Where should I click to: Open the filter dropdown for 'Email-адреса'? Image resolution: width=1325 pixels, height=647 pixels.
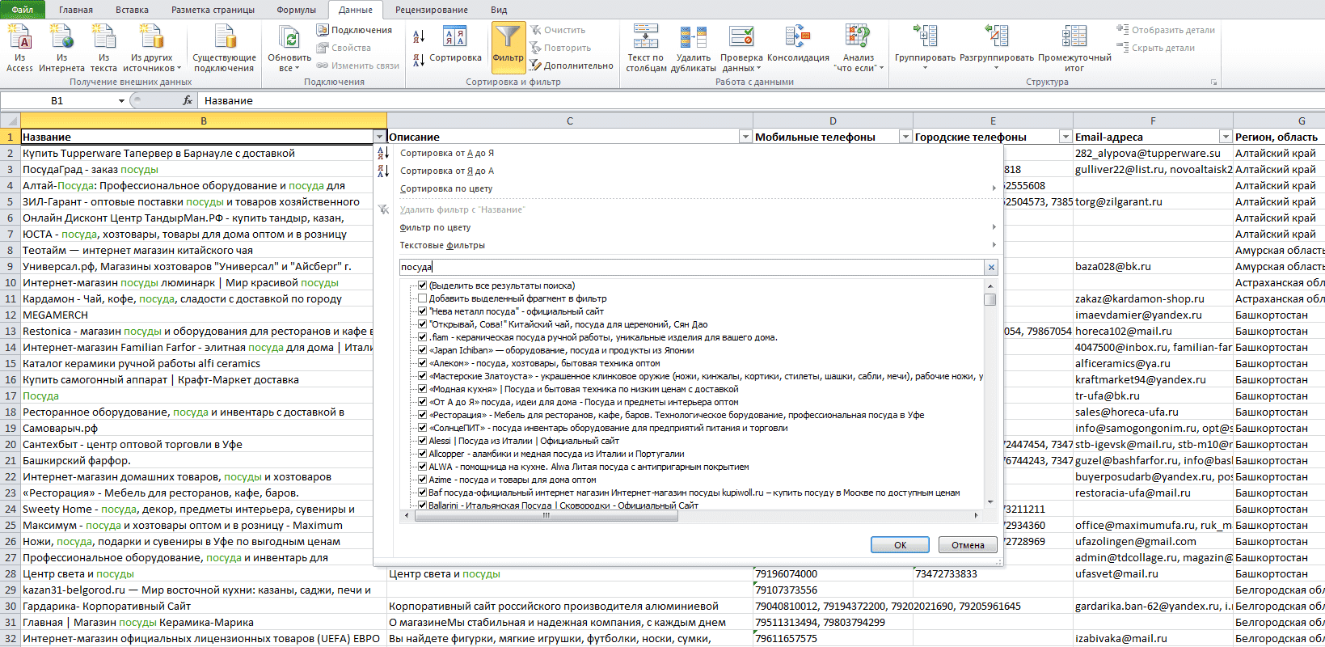point(1226,137)
